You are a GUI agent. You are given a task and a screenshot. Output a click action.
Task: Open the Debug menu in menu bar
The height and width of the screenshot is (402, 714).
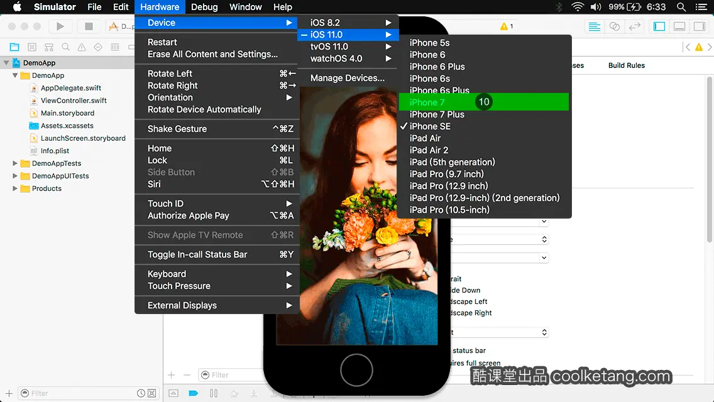tap(204, 7)
